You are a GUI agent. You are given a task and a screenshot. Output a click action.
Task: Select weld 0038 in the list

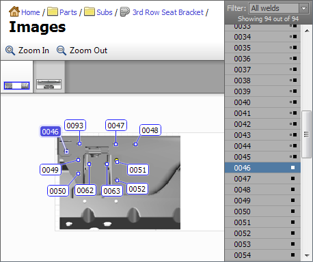[262, 81]
